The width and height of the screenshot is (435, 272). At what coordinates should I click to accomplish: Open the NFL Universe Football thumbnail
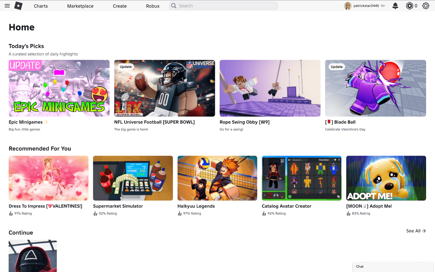coord(164,88)
